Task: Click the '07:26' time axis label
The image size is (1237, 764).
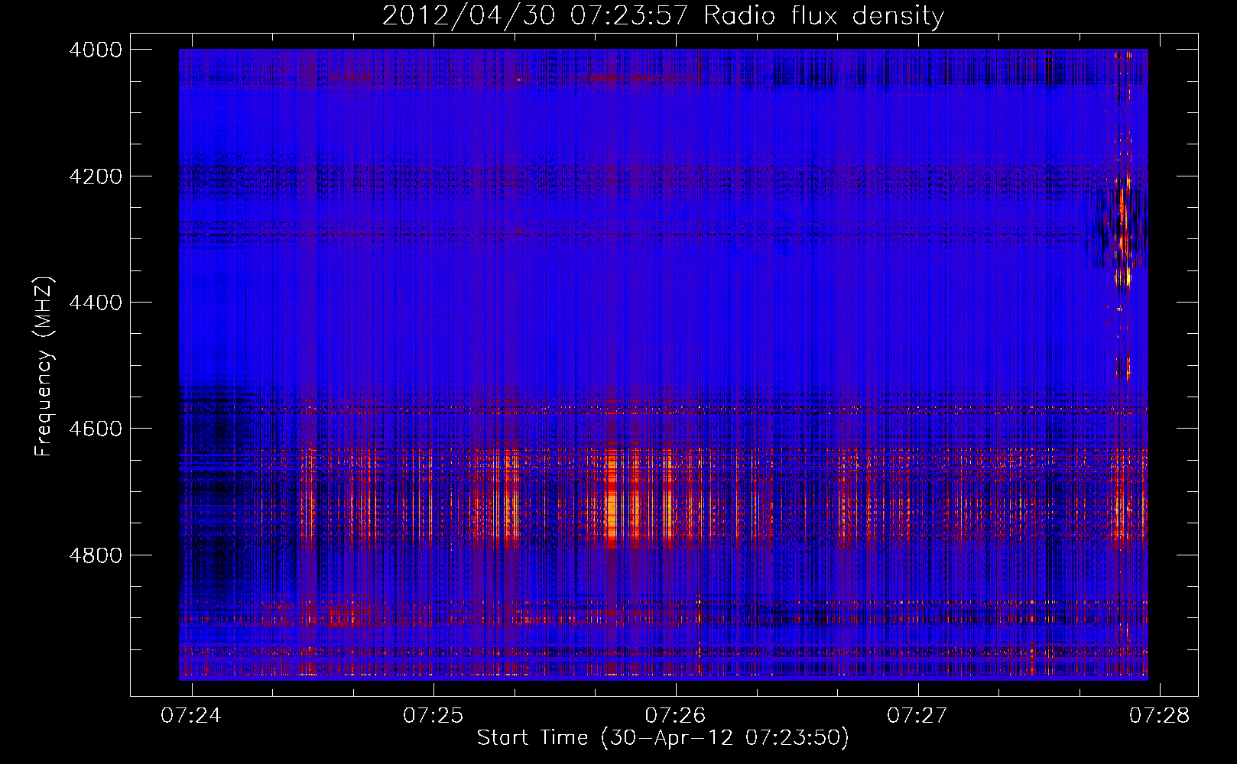Action: tap(675, 715)
